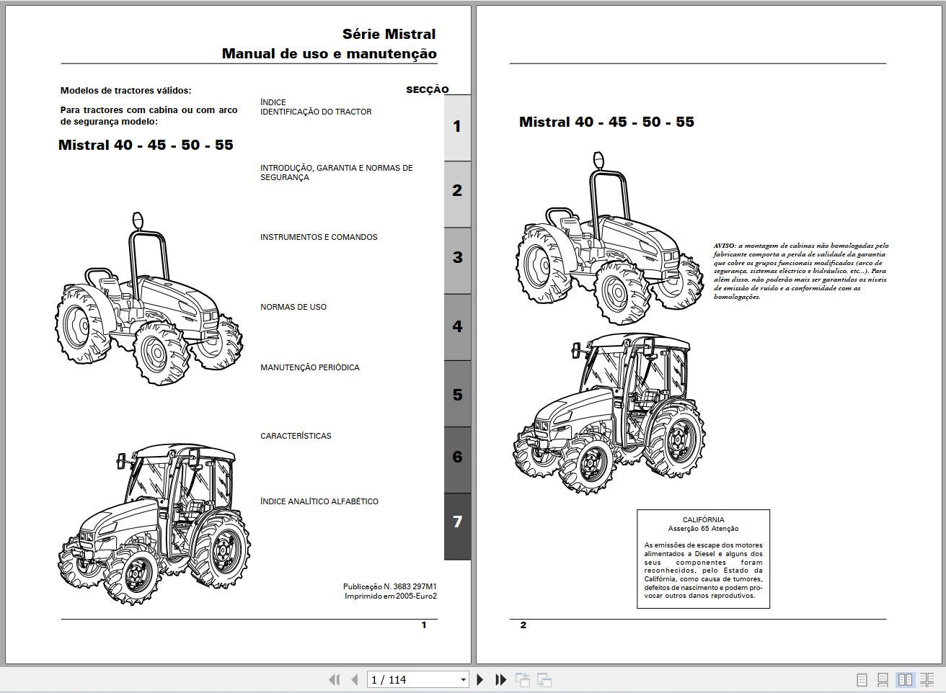Select section tab 4

tap(457, 326)
